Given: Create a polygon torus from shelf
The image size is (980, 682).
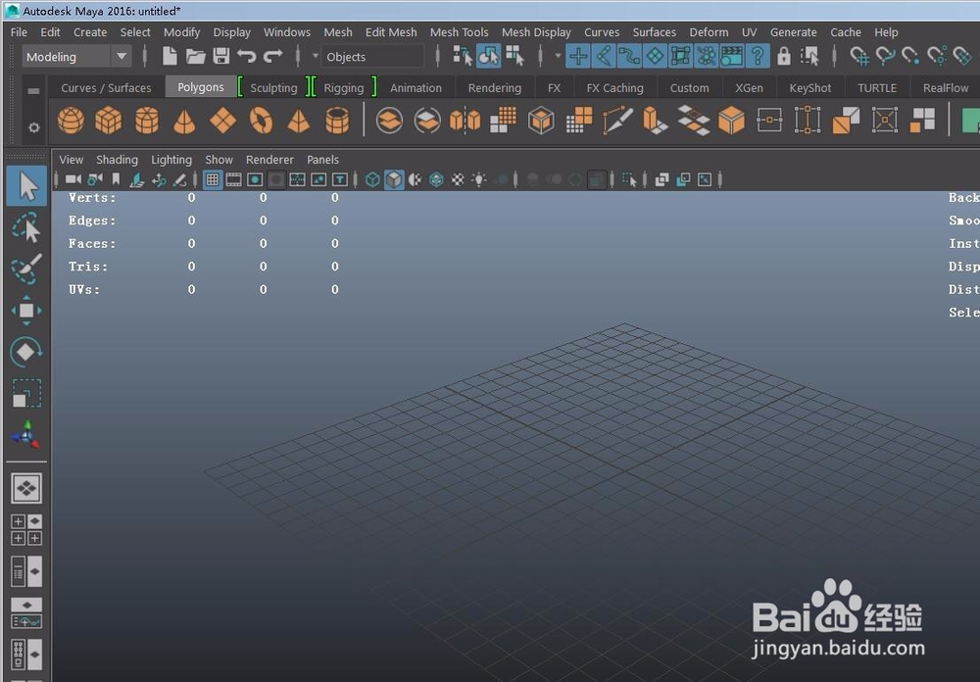Looking at the screenshot, I should coord(261,120).
